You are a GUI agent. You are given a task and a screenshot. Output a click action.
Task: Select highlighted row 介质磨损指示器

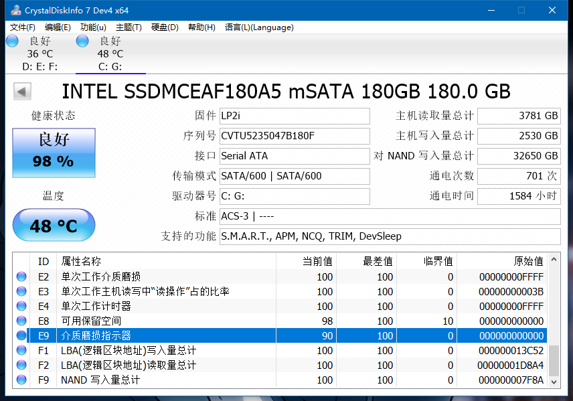coord(280,335)
